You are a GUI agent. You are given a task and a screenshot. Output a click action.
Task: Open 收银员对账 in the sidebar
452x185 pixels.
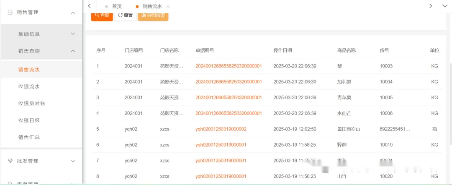pos(32,103)
